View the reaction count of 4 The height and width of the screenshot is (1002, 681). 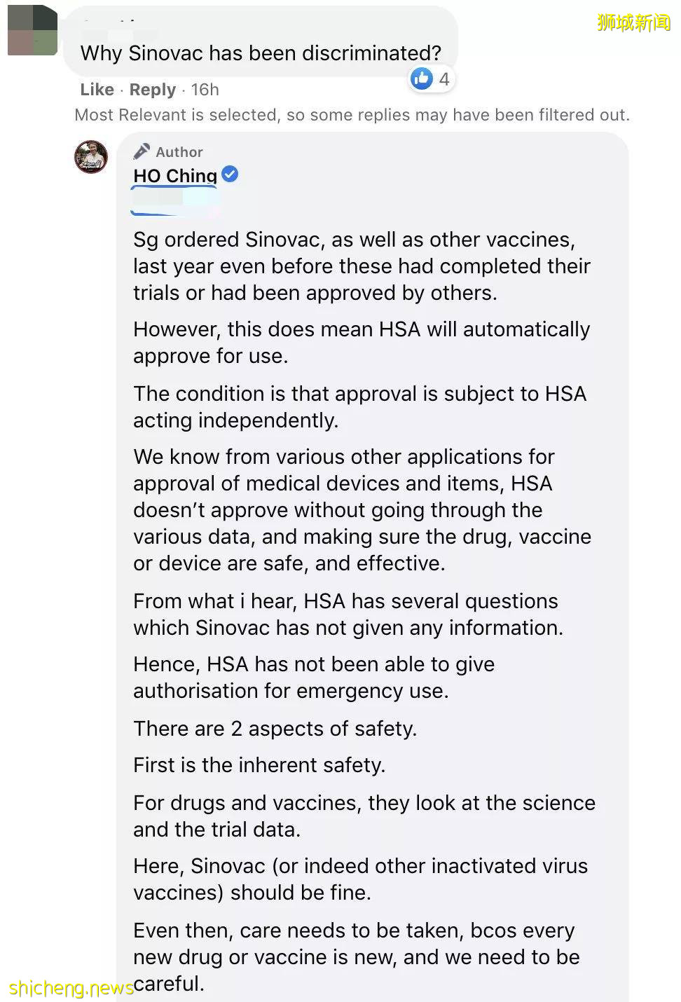coord(443,78)
